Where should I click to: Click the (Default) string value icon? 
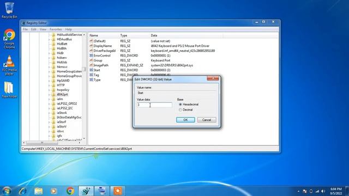click(91, 41)
